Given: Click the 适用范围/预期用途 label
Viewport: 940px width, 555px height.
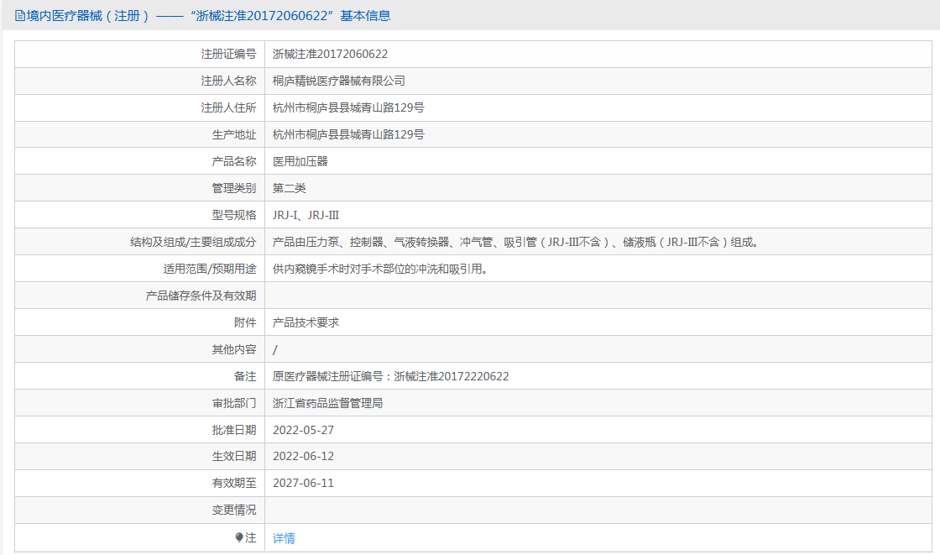Looking at the screenshot, I should coord(210,269).
